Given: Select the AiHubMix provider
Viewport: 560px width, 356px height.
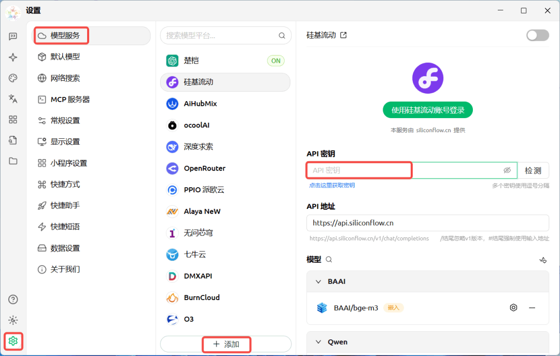Looking at the screenshot, I should tap(226, 104).
